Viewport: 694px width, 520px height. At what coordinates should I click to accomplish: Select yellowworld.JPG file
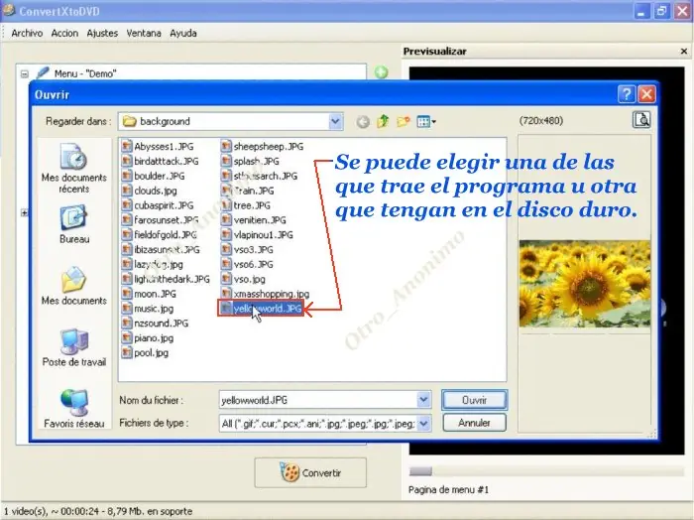(262, 309)
